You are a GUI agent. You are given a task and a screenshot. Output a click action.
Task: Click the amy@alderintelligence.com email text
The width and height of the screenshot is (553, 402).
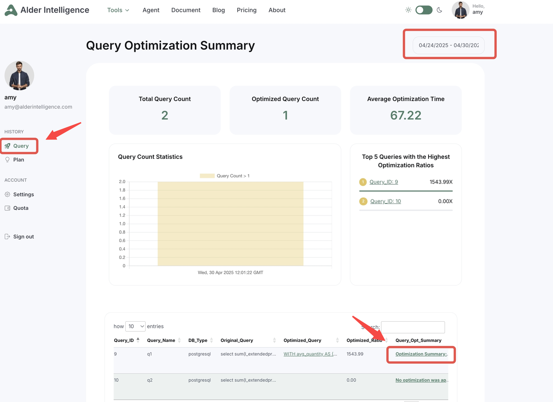pos(38,107)
